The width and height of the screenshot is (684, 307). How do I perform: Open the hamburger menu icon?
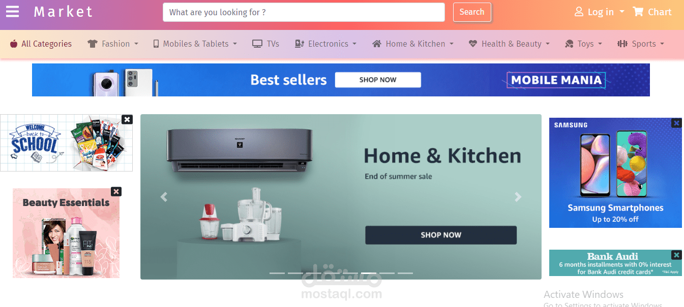[12, 12]
